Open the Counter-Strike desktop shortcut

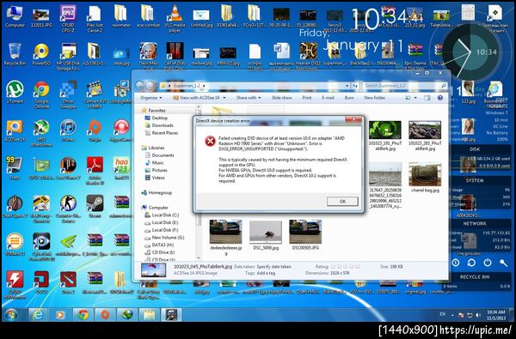click(68, 209)
